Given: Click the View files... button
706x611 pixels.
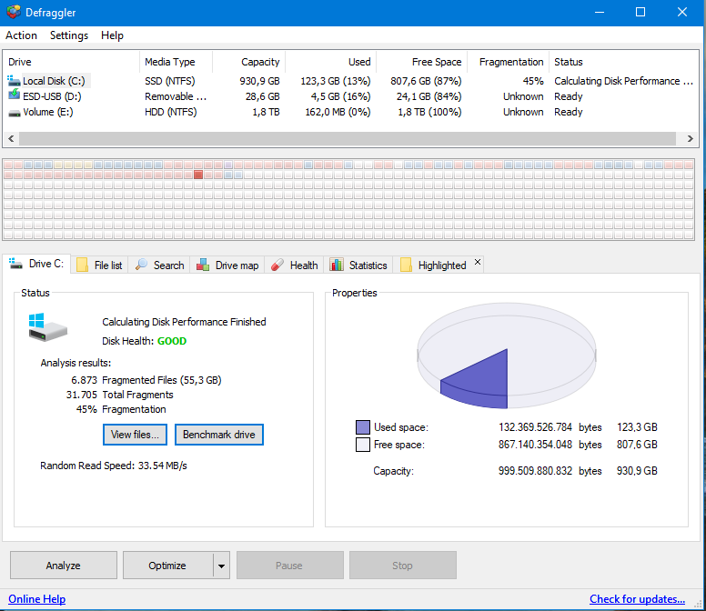Looking at the screenshot, I should [135, 435].
